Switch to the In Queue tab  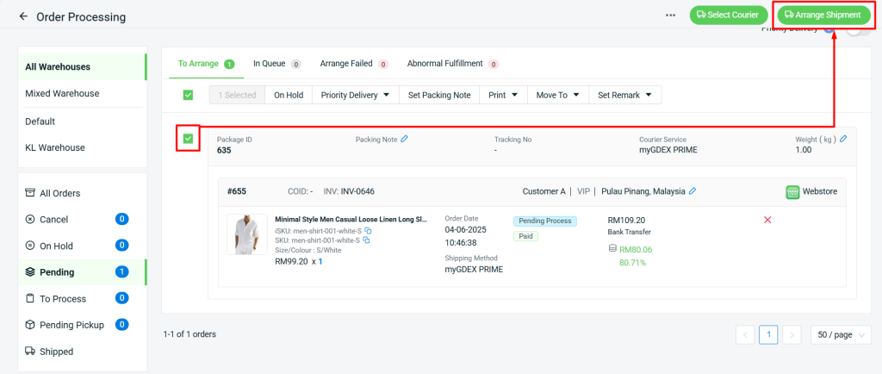pyautogui.click(x=276, y=64)
